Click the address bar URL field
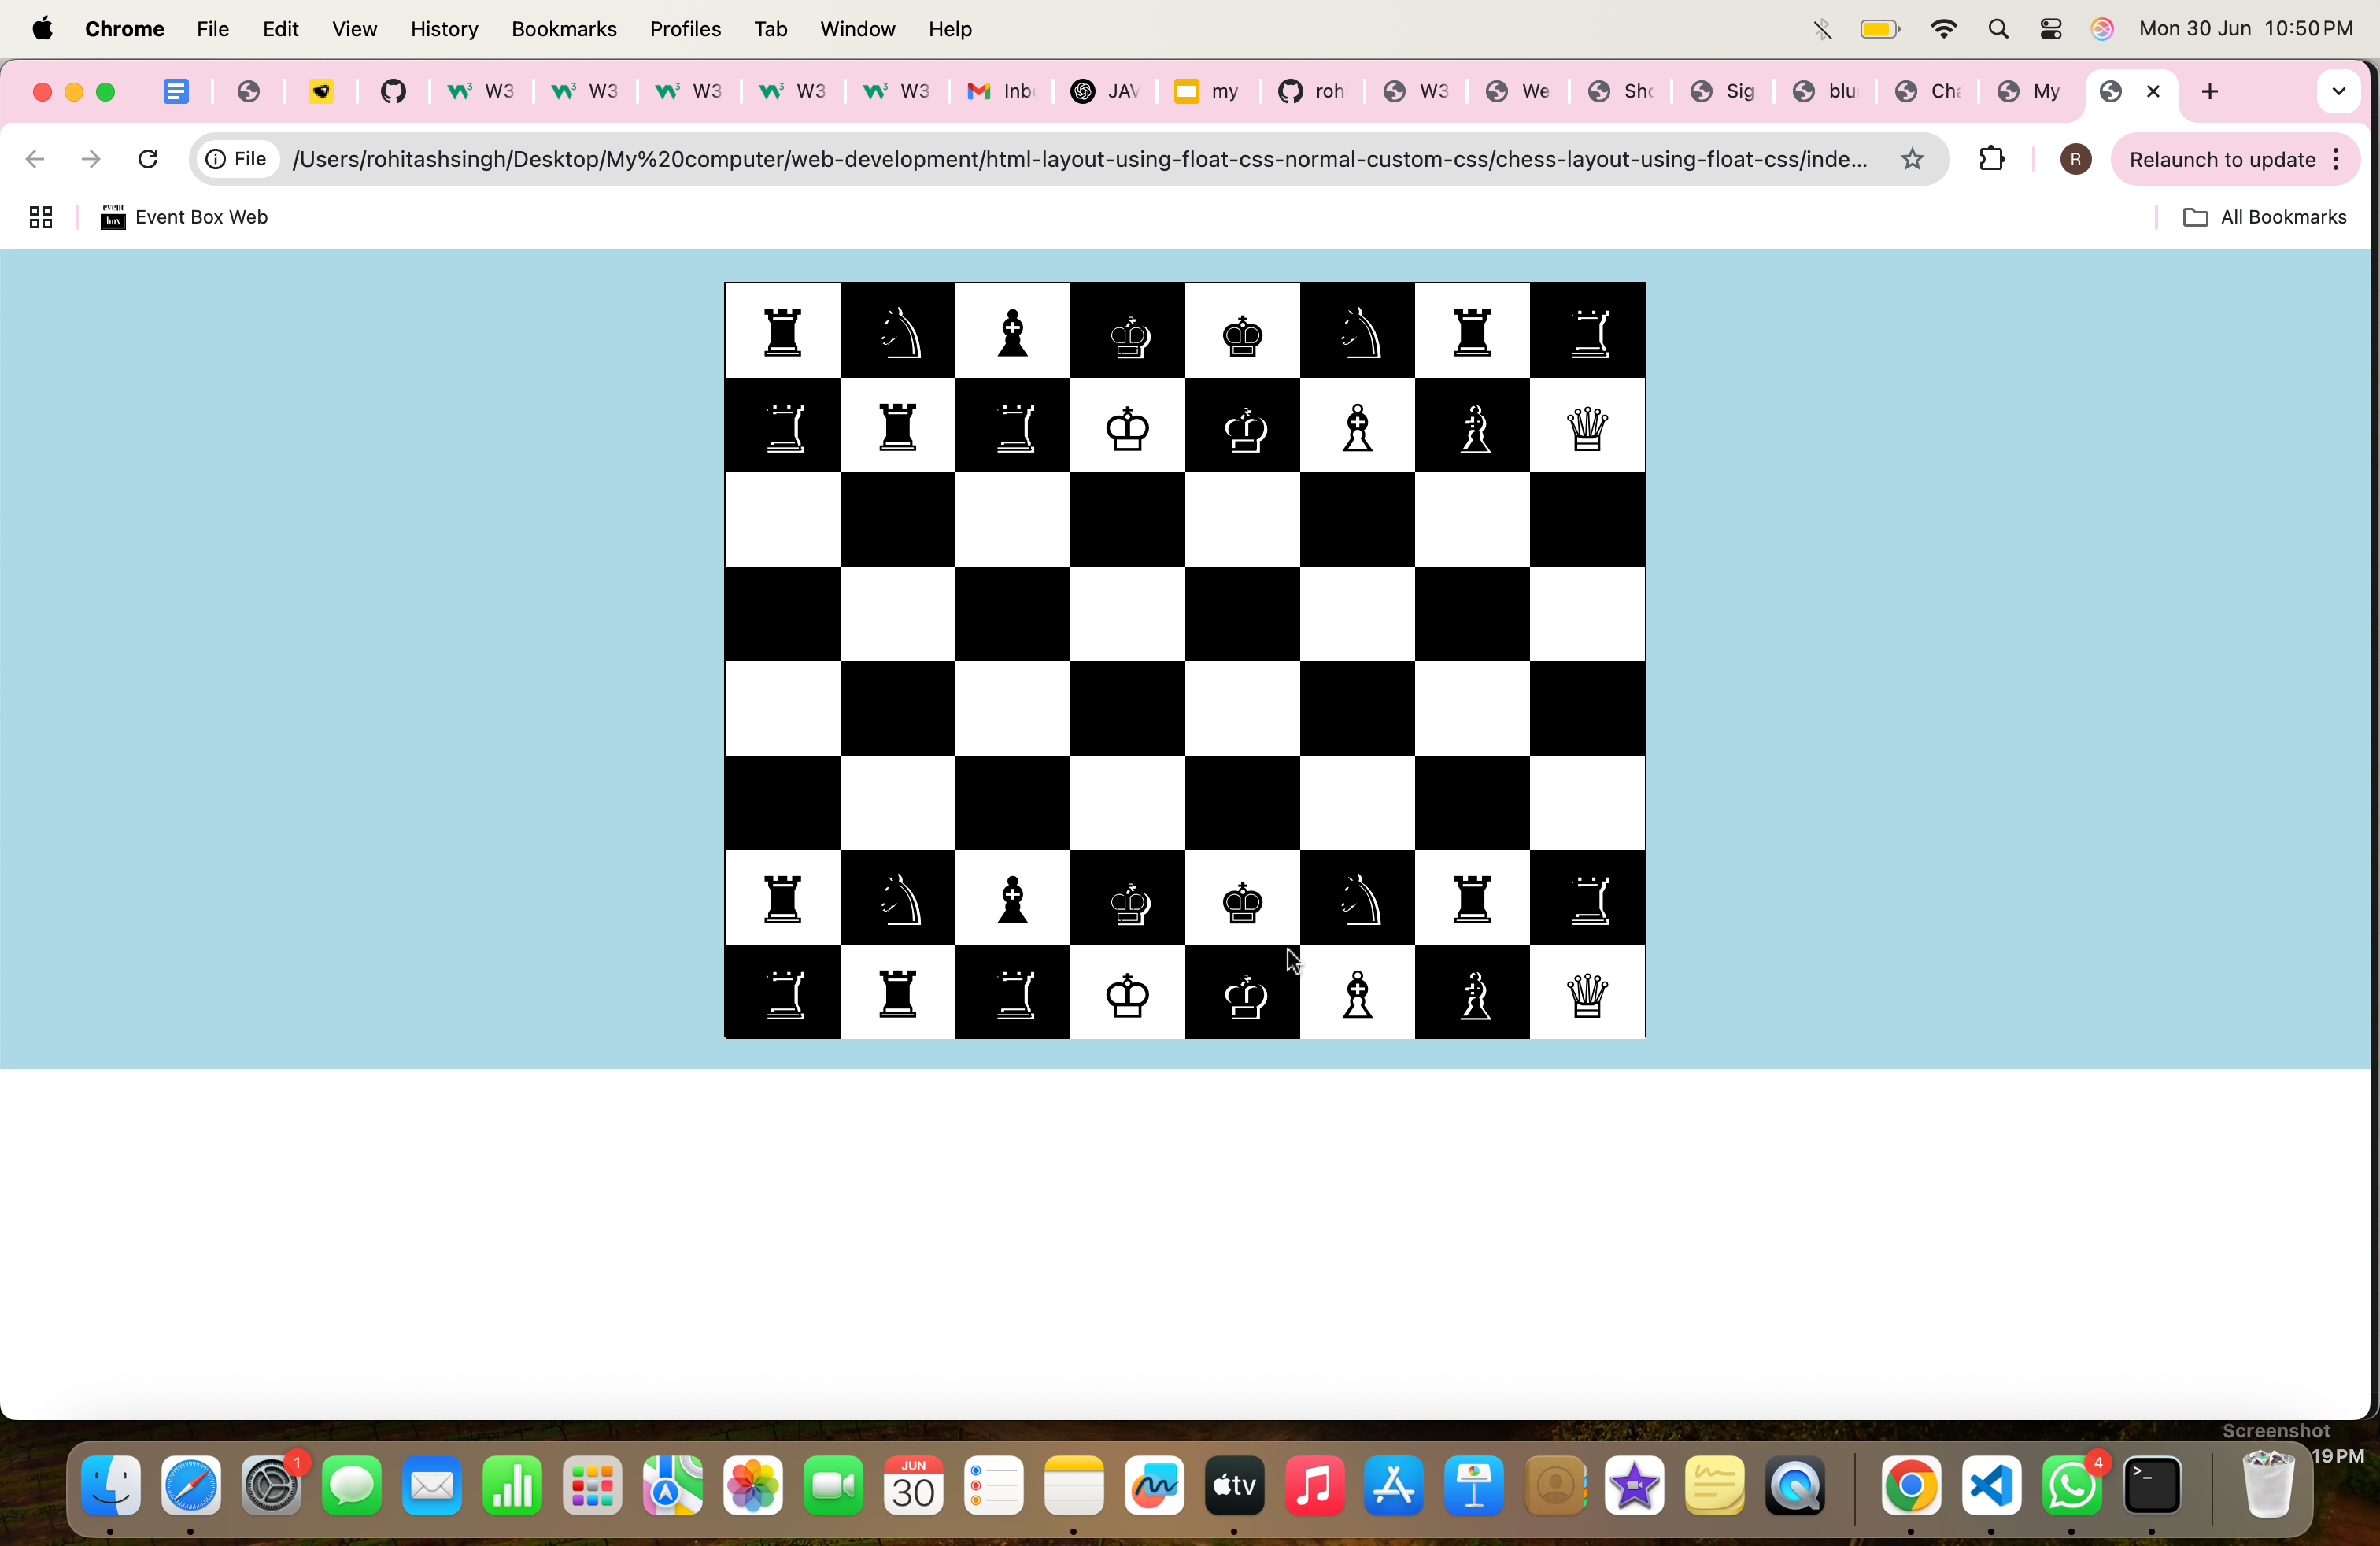This screenshot has height=1546, width=2380. [x=1078, y=159]
